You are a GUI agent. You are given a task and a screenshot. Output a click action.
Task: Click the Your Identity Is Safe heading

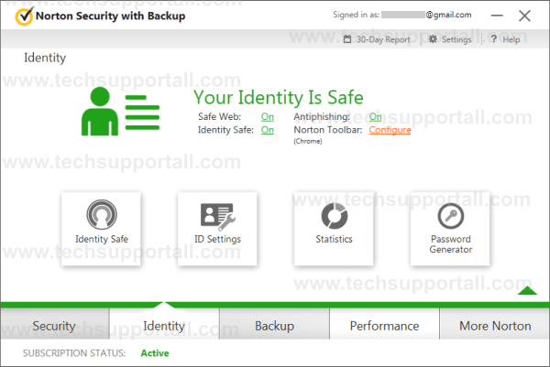(x=279, y=97)
